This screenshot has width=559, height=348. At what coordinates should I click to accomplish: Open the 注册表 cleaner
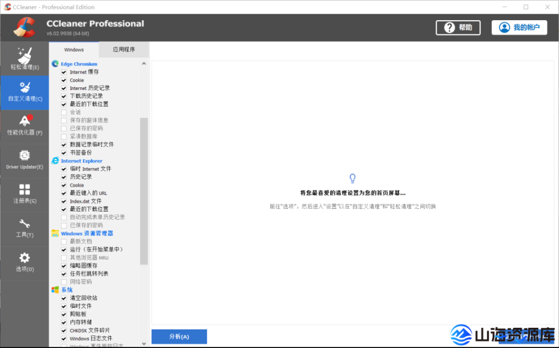tap(24, 194)
